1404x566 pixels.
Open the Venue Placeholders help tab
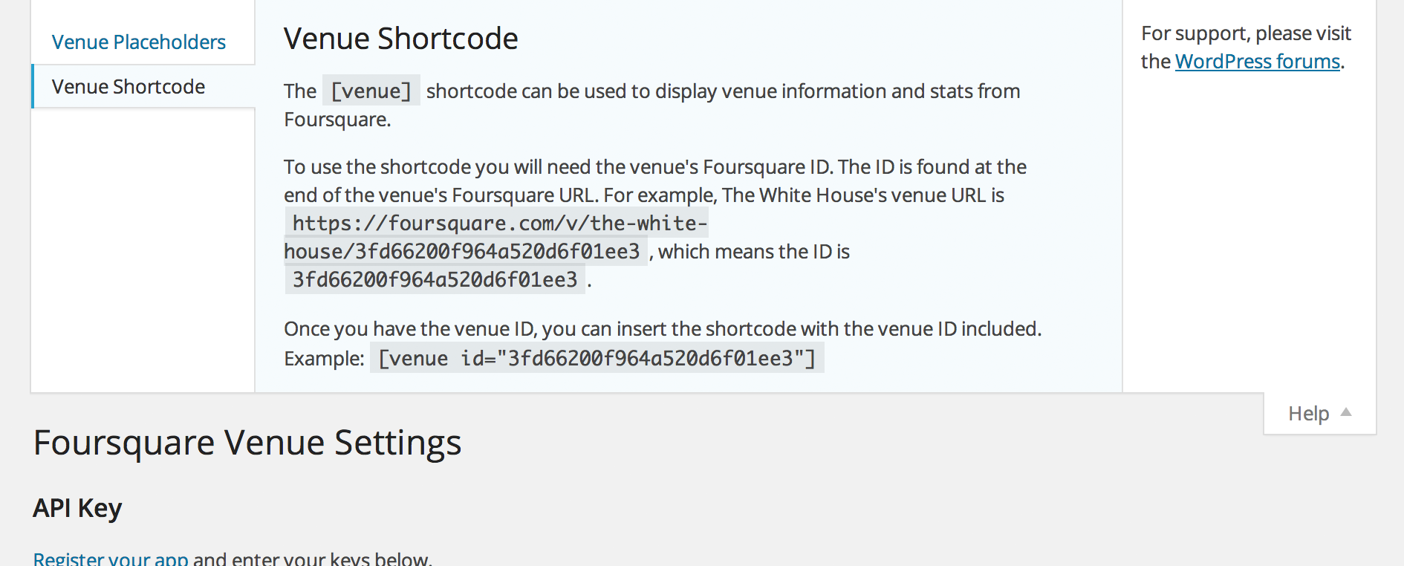(139, 42)
